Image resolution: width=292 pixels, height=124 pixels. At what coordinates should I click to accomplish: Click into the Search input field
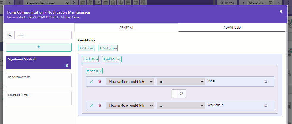click(43, 35)
